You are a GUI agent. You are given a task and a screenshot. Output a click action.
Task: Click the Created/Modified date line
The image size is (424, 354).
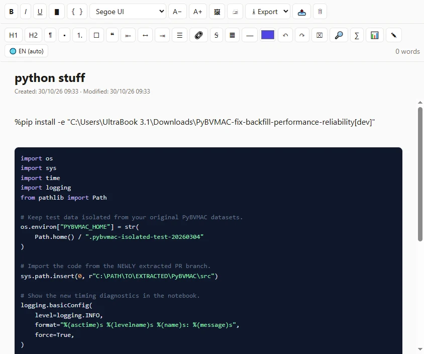[x=82, y=92]
